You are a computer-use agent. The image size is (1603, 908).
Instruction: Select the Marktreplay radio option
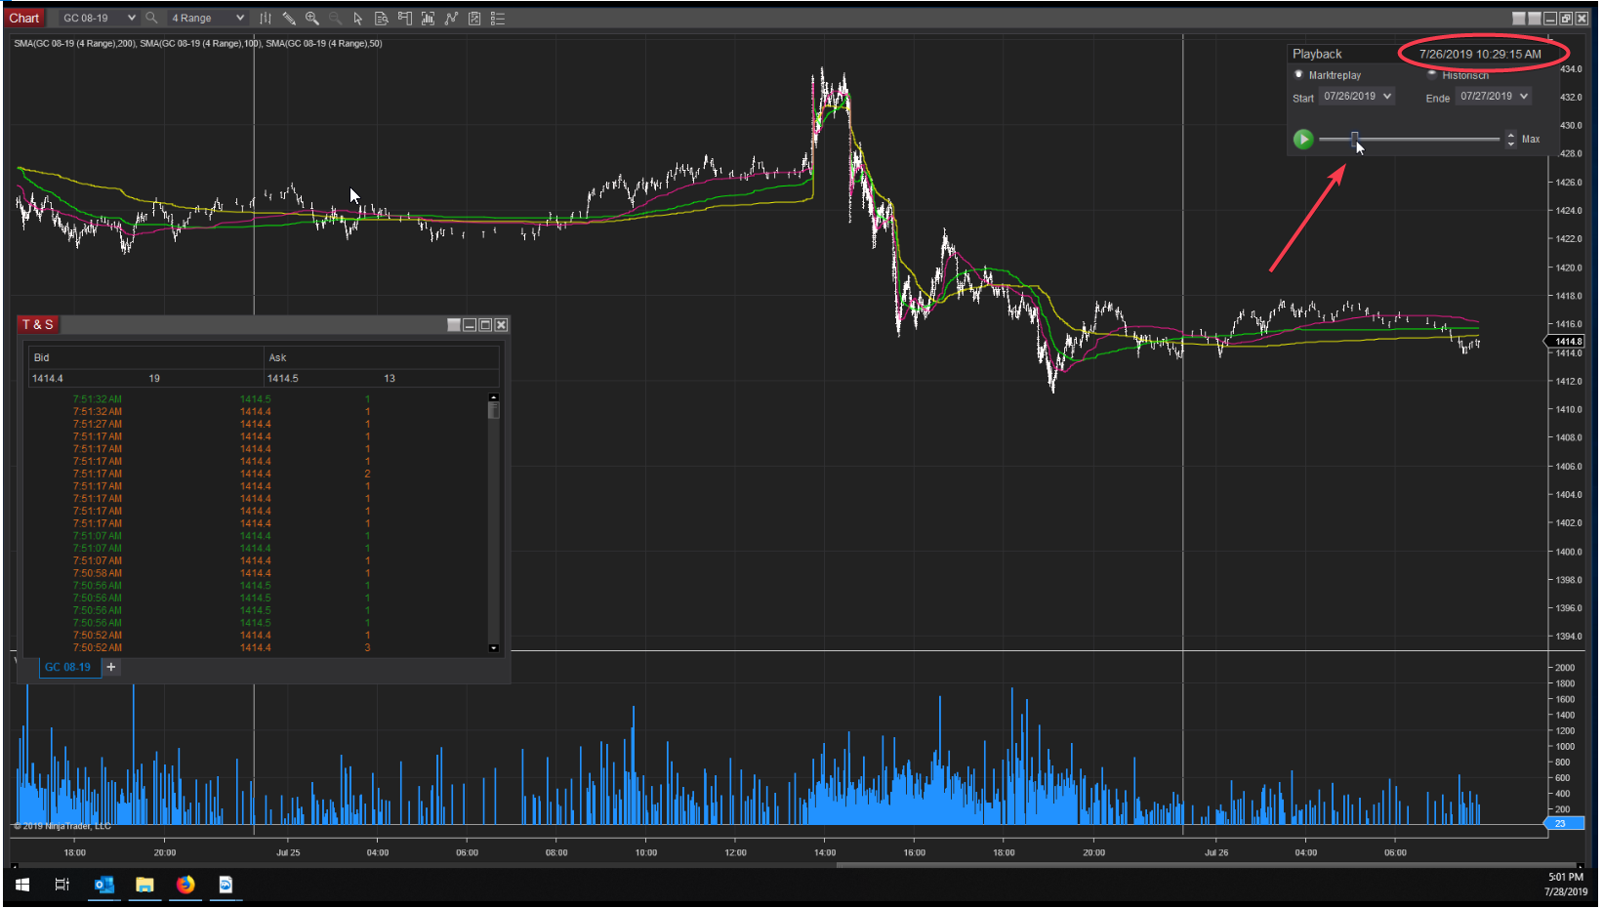tap(1298, 74)
